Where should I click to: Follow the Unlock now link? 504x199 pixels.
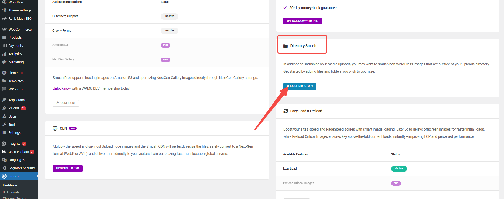tap(62, 88)
